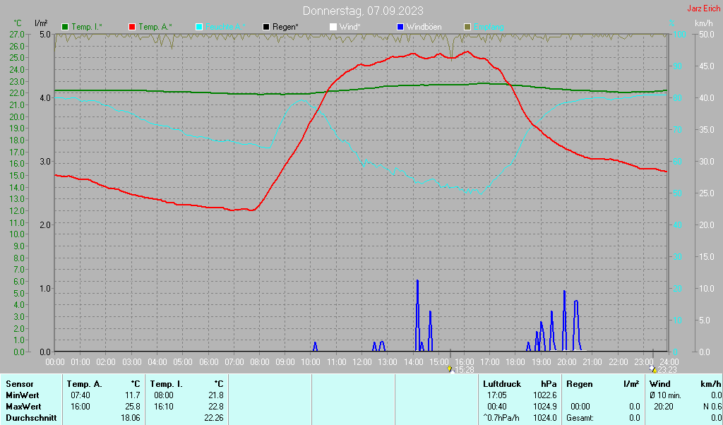Click the white Wind legend swatch
723x425 pixels.
coord(333,28)
